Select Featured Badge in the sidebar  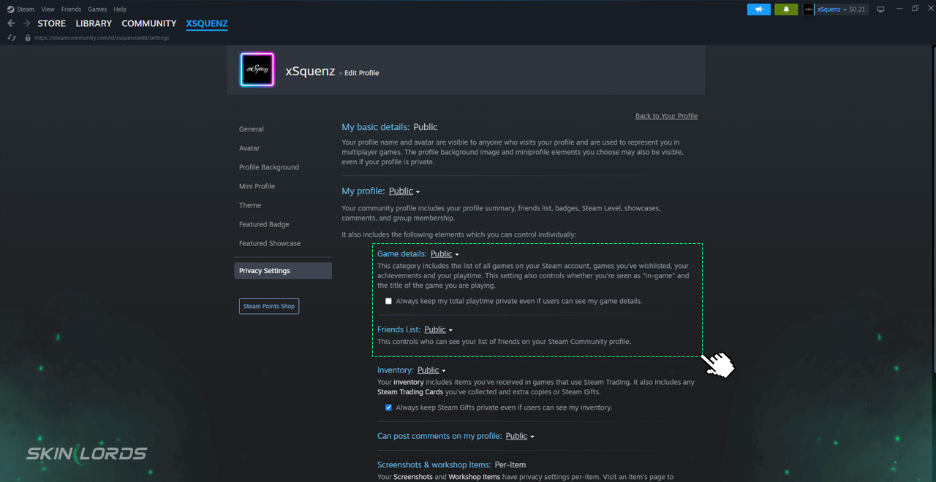[x=264, y=224]
